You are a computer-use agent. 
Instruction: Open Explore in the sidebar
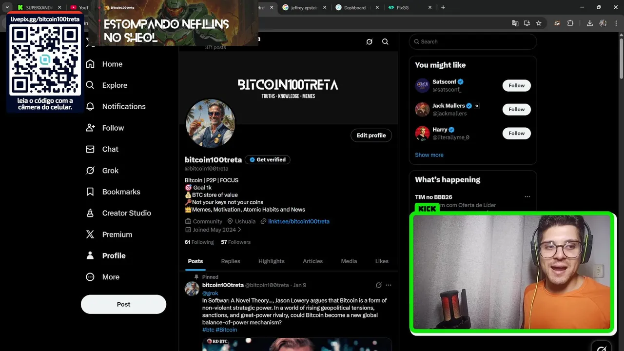pyautogui.click(x=106, y=85)
